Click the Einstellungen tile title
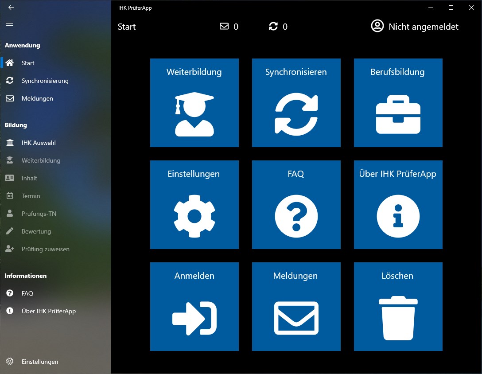 194,174
